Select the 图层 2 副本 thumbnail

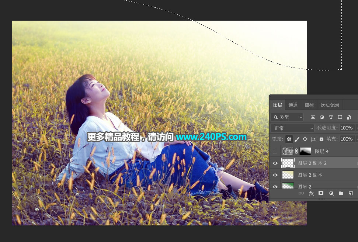[x=288, y=175]
